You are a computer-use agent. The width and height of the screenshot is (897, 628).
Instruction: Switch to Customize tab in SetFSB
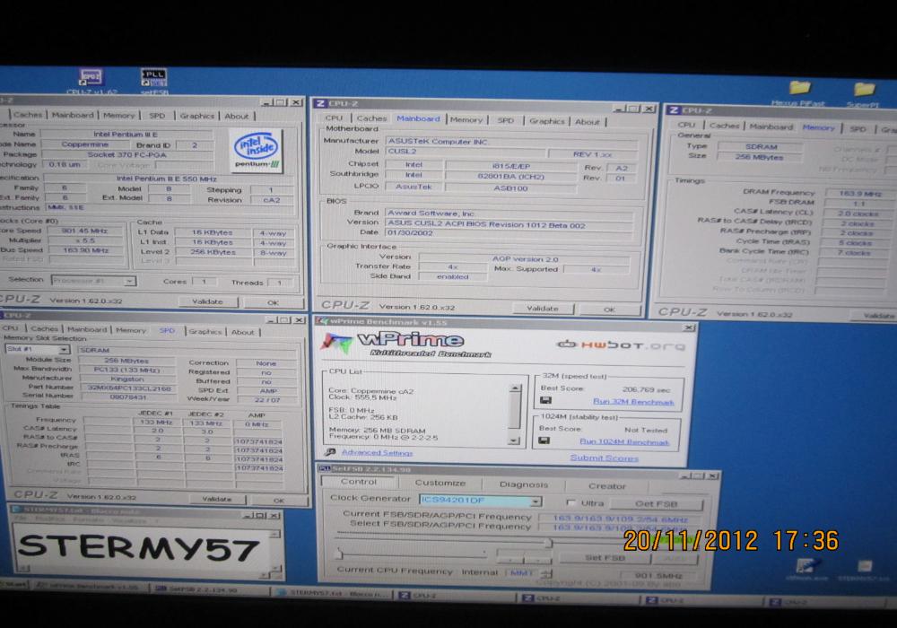click(440, 483)
